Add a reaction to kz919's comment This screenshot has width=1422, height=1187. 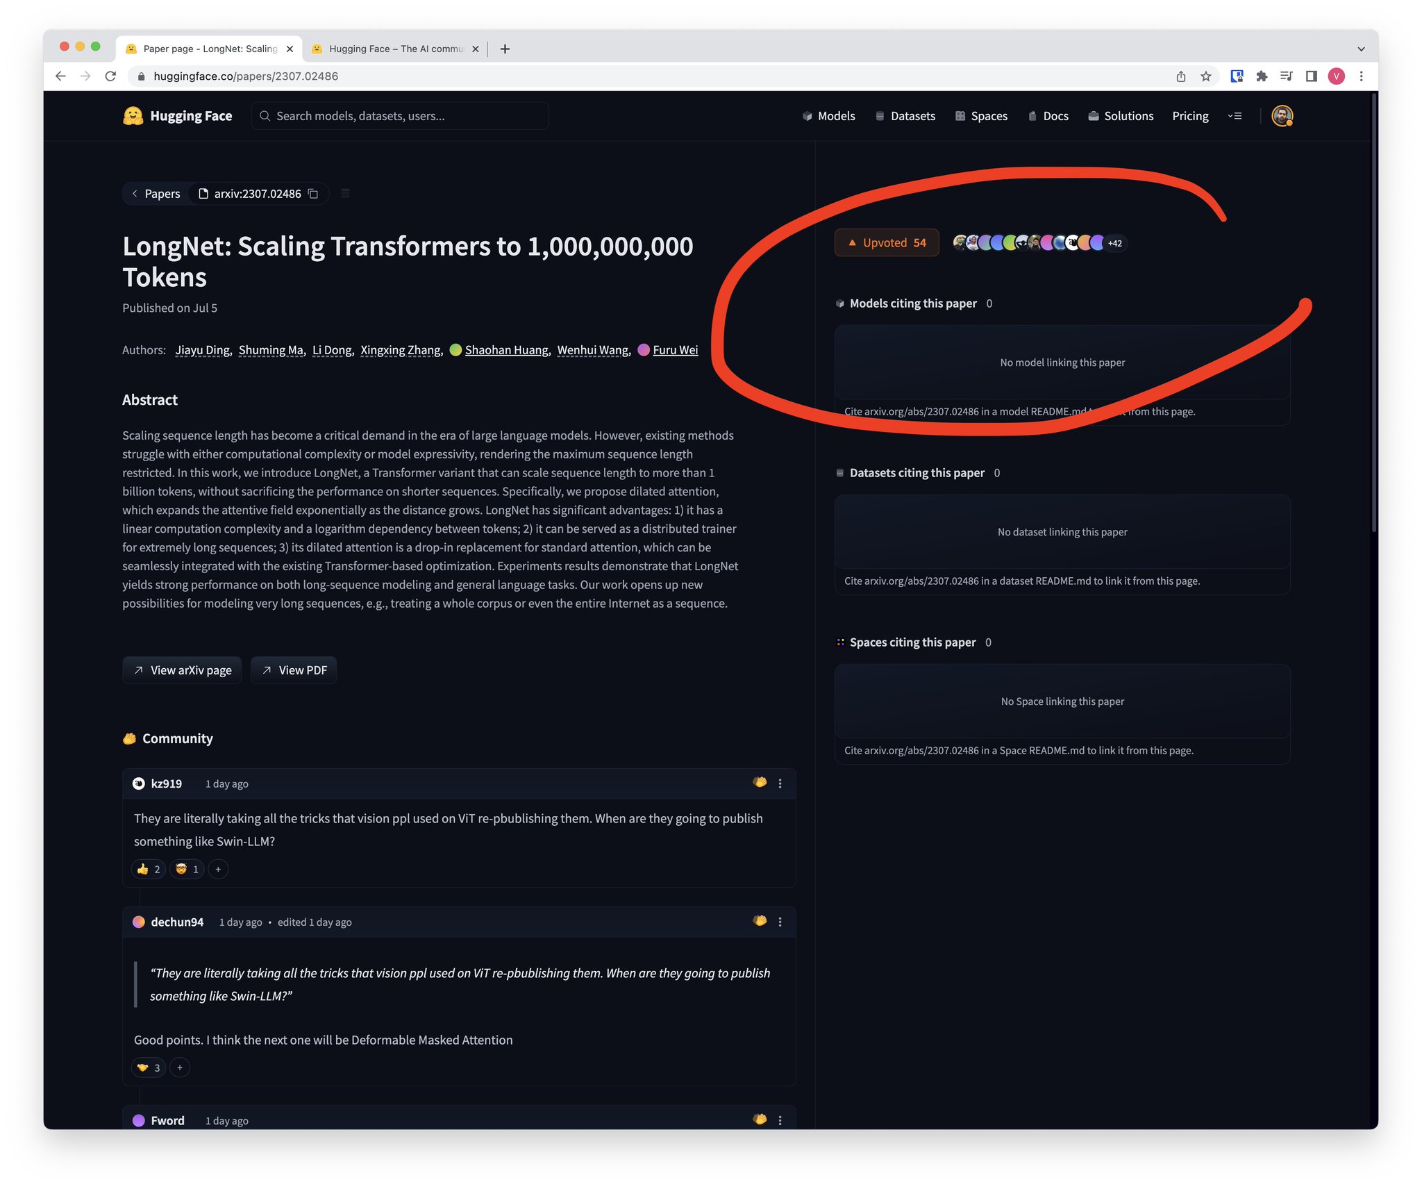point(218,869)
